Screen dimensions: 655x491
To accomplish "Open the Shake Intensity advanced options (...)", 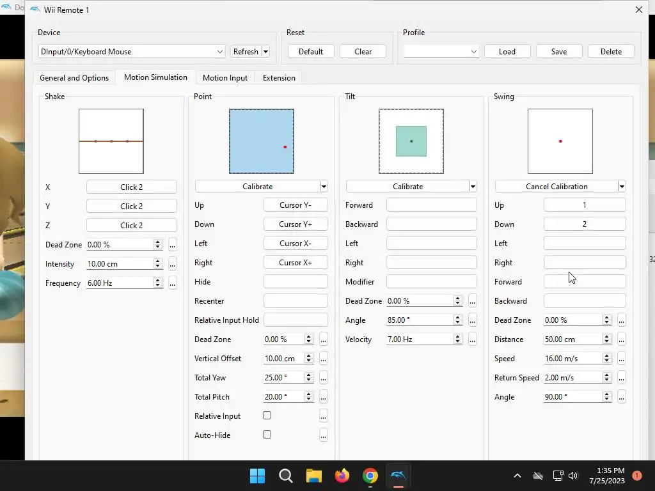I will (173, 264).
